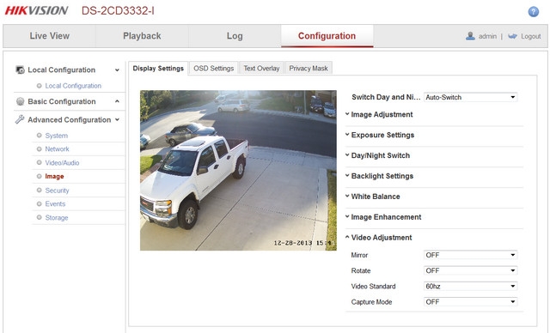
Task: Expand Image Enhancement section
Action: click(x=386, y=217)
